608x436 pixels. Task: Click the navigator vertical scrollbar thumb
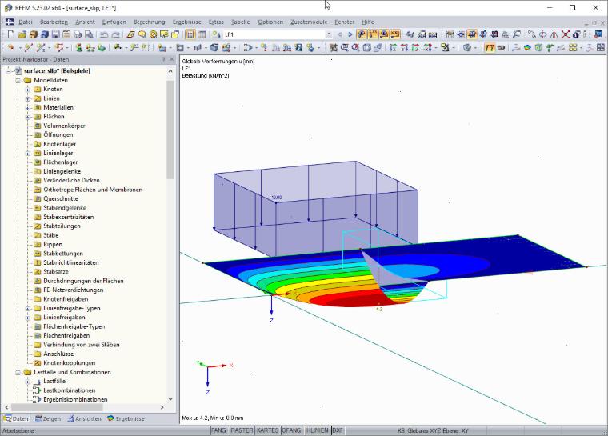click(x=170, y=130)
